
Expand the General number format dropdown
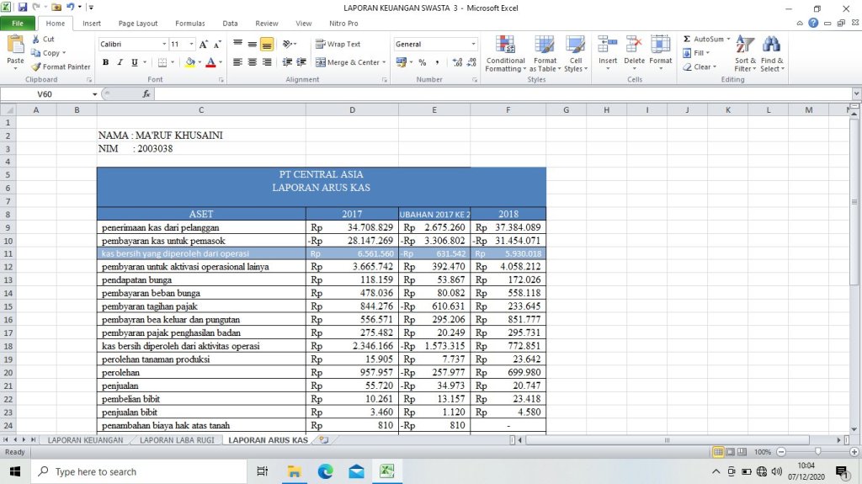[473, 44]
